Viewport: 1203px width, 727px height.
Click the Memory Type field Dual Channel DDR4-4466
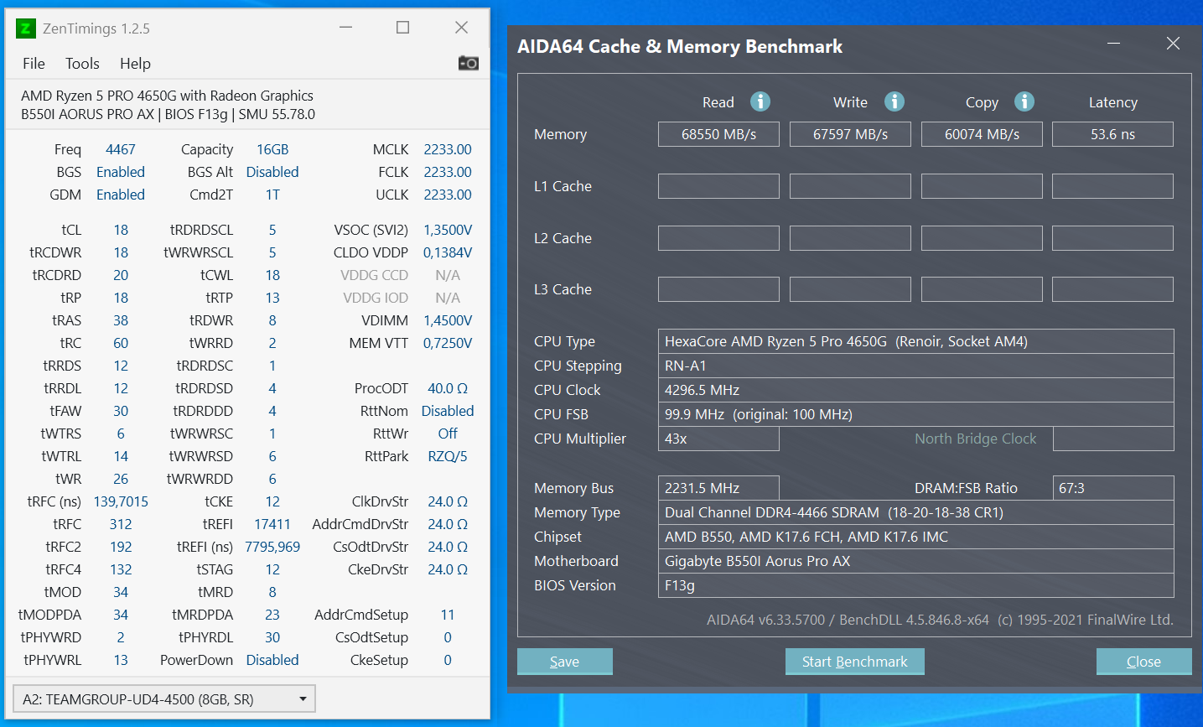coord(915,512)
